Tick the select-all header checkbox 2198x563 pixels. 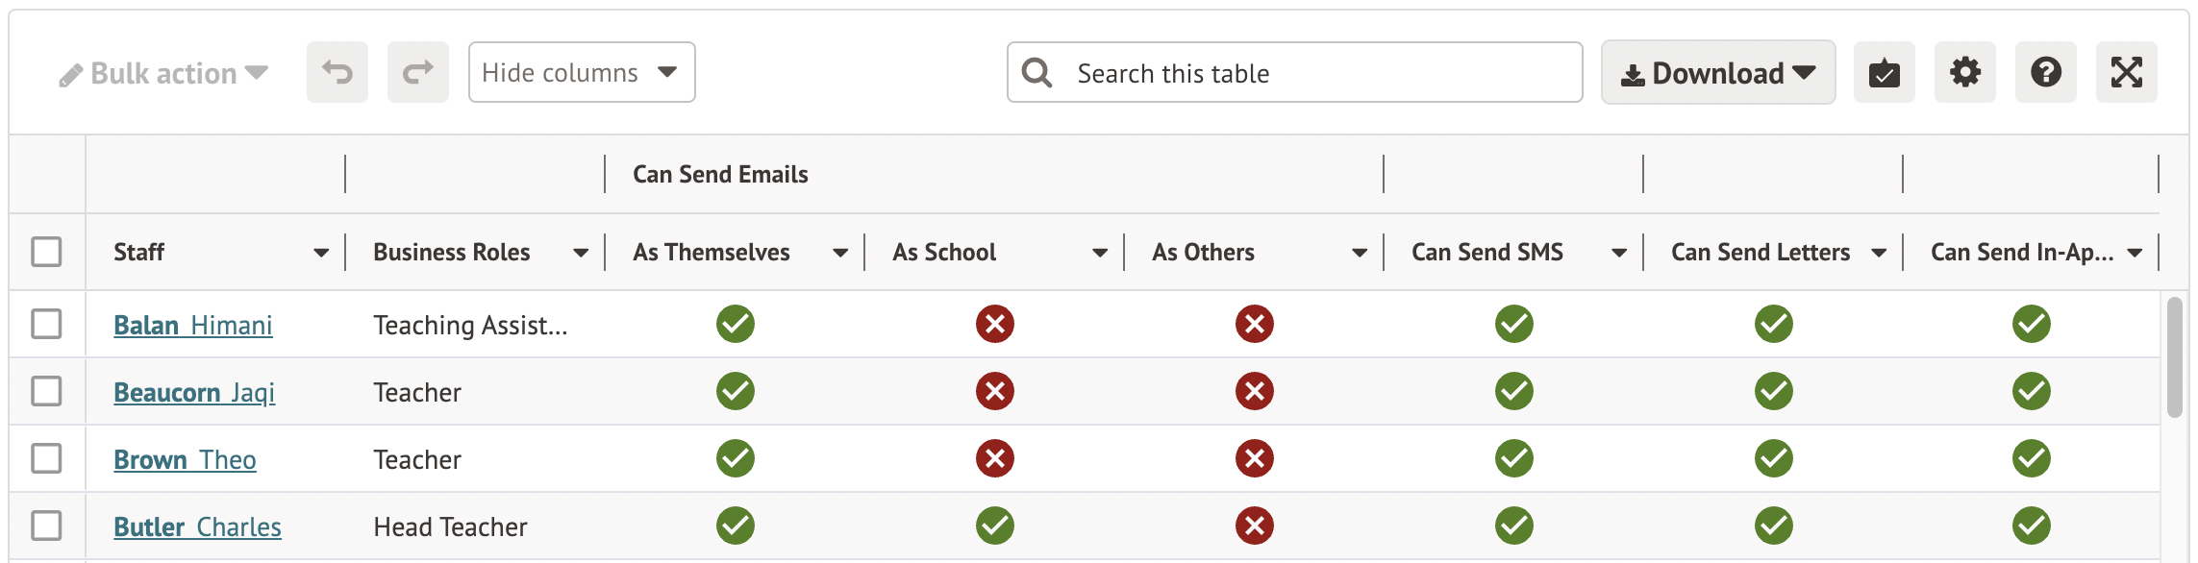[x=46, y=252]
